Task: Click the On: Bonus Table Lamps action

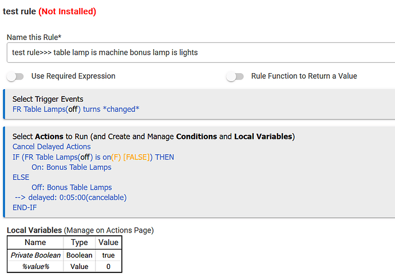Action: coord(72,167)
